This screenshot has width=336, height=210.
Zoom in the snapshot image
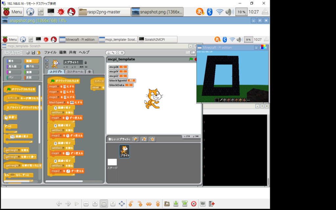pos(95,204)
